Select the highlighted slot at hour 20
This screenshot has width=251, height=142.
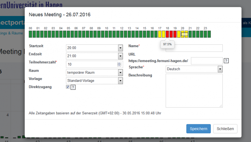pos(184,34)
